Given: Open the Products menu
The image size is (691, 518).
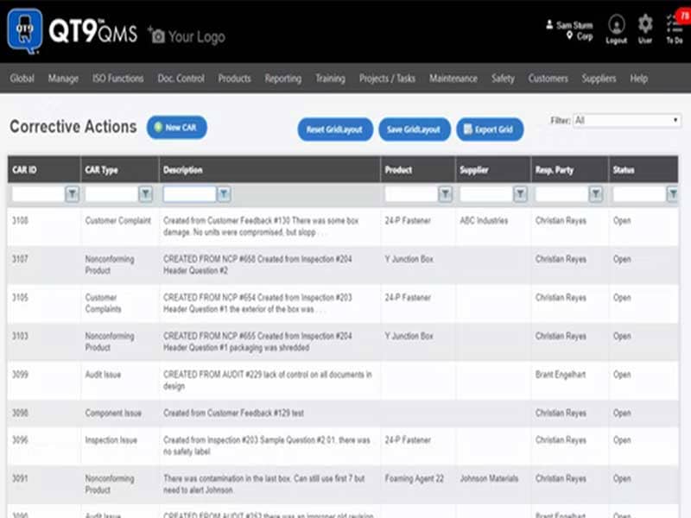Looking at the screenshot, I should (234, 79).
